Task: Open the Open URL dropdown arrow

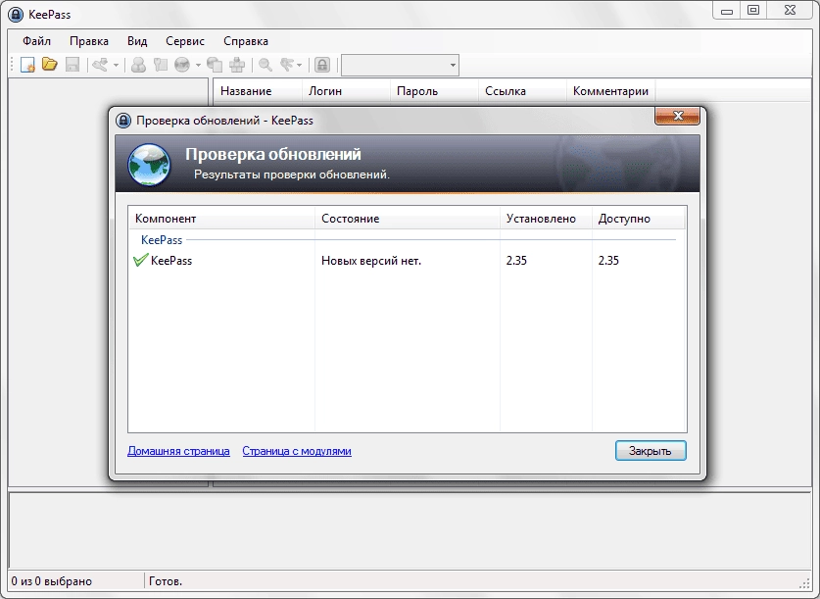Action: point(198,66)
